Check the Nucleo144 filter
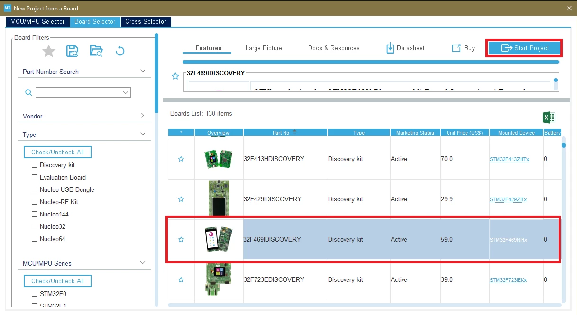 tap(35, 214)
